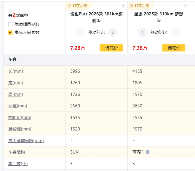
Task: Click 共2款车型 count label
Action: 18,15
